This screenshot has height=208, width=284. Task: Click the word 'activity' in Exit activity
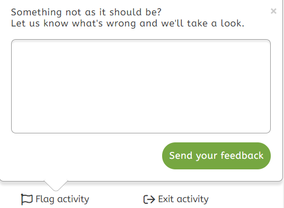coord(192,200)
